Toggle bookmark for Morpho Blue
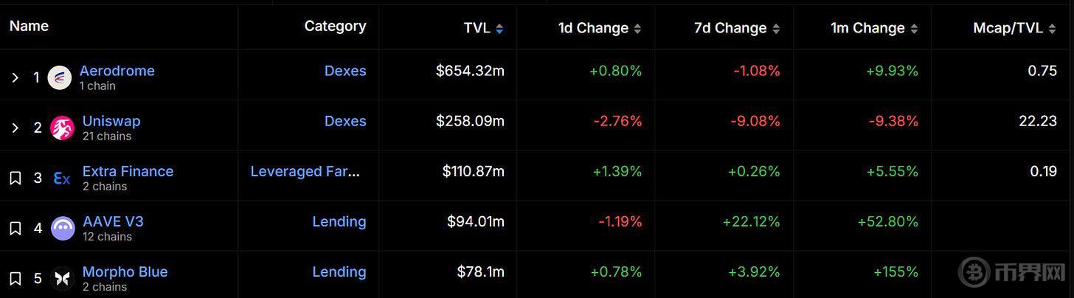 tap(15, 278)
